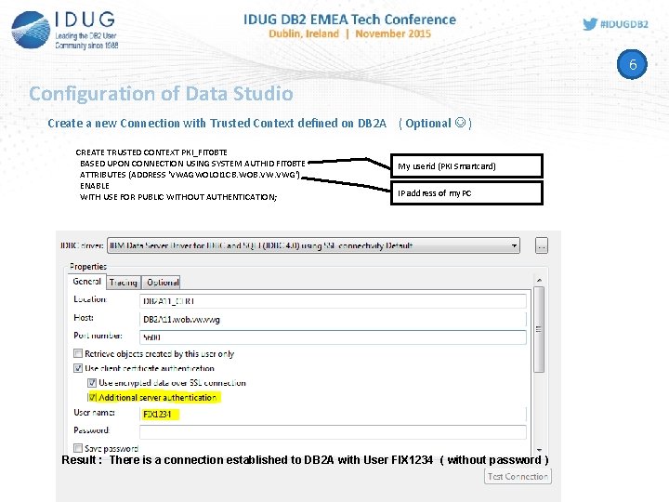This screenshot has width=669, height=502.
Task: Select the Port number field
Action: [333, 337]
